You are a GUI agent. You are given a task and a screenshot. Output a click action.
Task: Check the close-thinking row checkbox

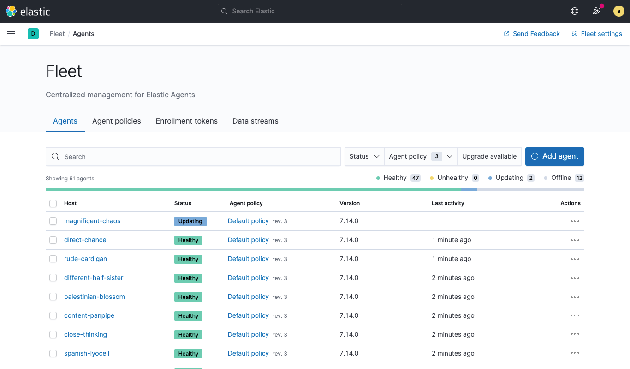[x=53, y=334]
